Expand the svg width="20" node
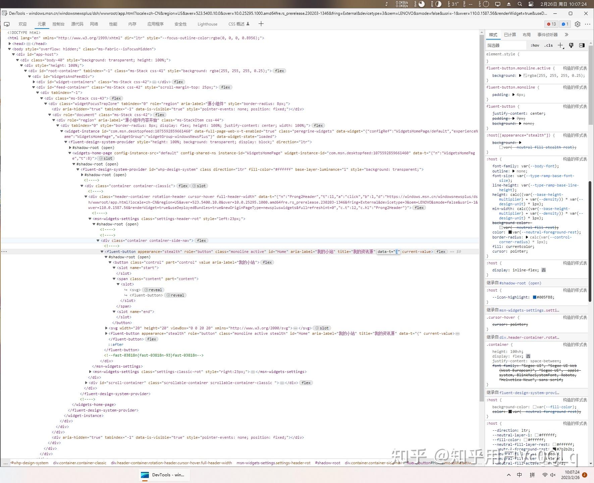Image resolution: width=594 pixels, height=483 pixels. pos(106,328)
